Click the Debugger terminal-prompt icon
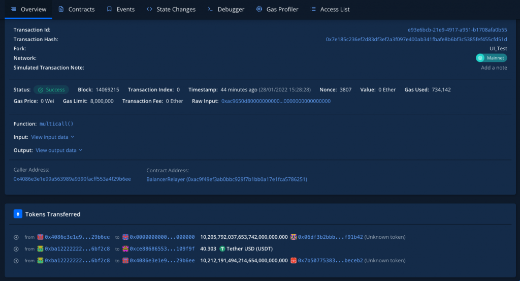The height and width of the screenshot is (281, 520). click(210, 9)
